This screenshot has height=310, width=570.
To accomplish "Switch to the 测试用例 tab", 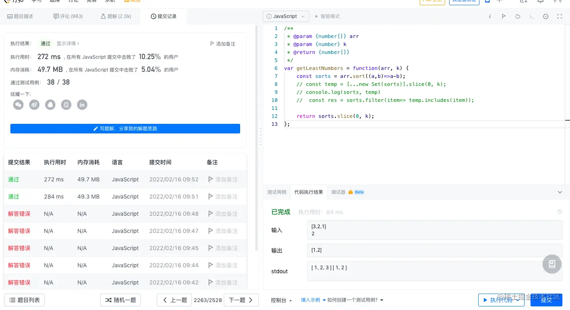I will (x=277, y=192).
